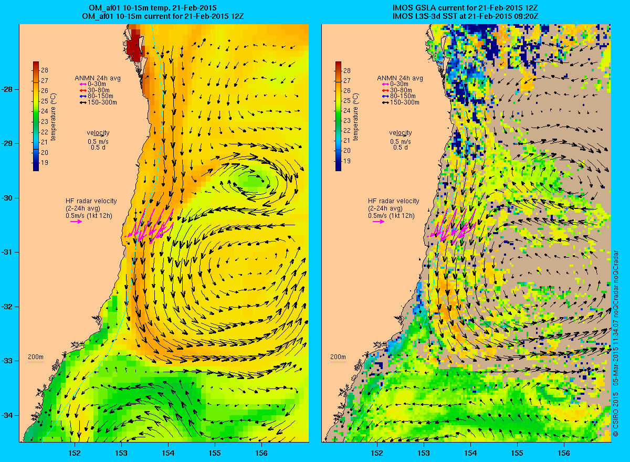Viewport: 630px width, 462px height.
Task: Click the 200m contour sample line in IMOS panel
Action: (338, 362)
